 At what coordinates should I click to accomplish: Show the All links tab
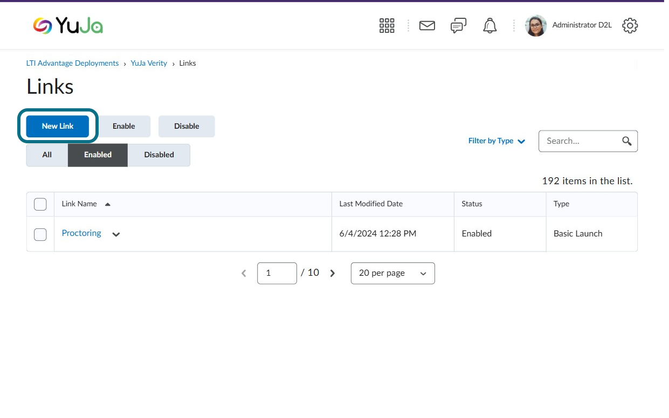pyautogui.click(x=47, y=155)
